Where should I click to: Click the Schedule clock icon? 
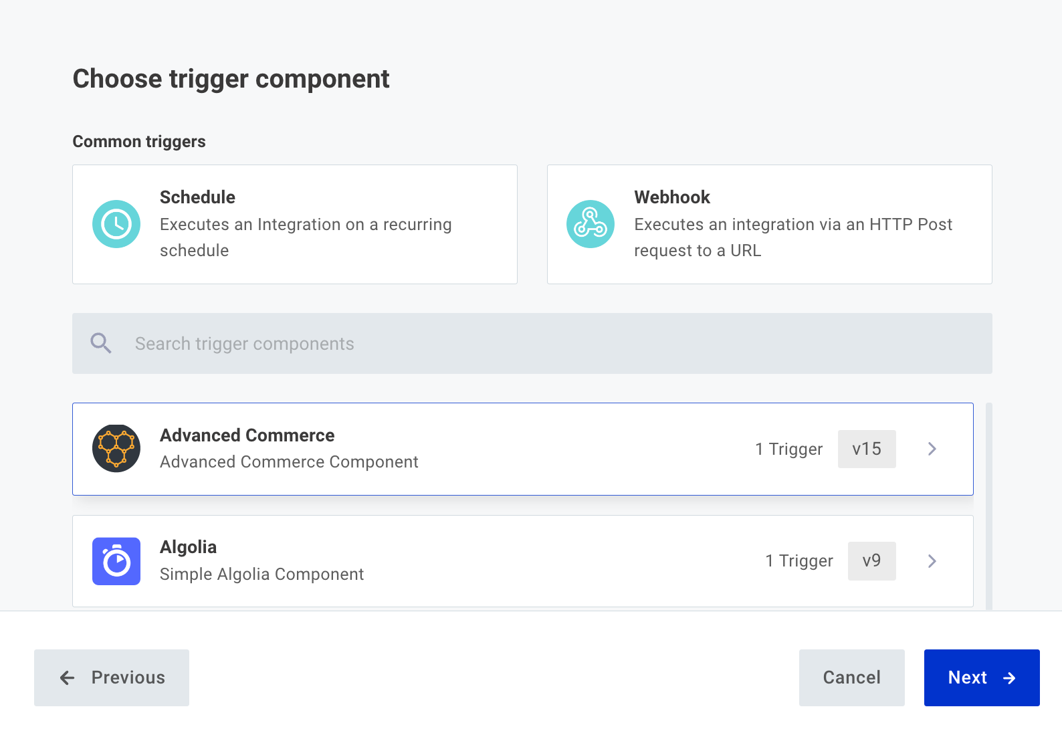coord(116,224)
